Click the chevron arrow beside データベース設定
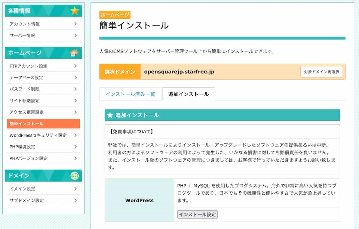The width and height of the screenshot is (359, 229). pos(75,78)
